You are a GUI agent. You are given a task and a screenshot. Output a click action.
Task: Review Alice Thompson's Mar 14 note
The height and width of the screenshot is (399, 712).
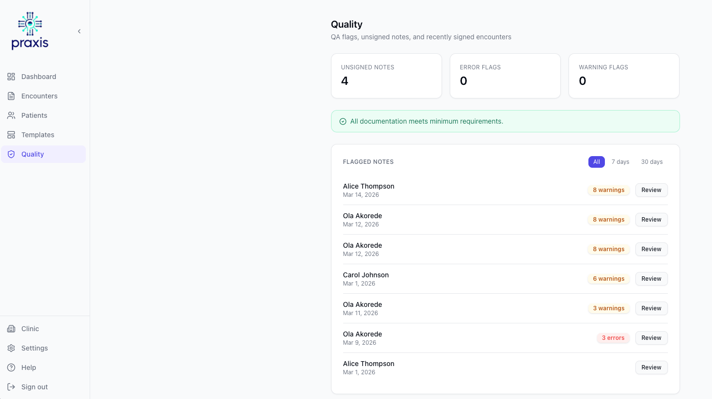[x=651, y=190]
